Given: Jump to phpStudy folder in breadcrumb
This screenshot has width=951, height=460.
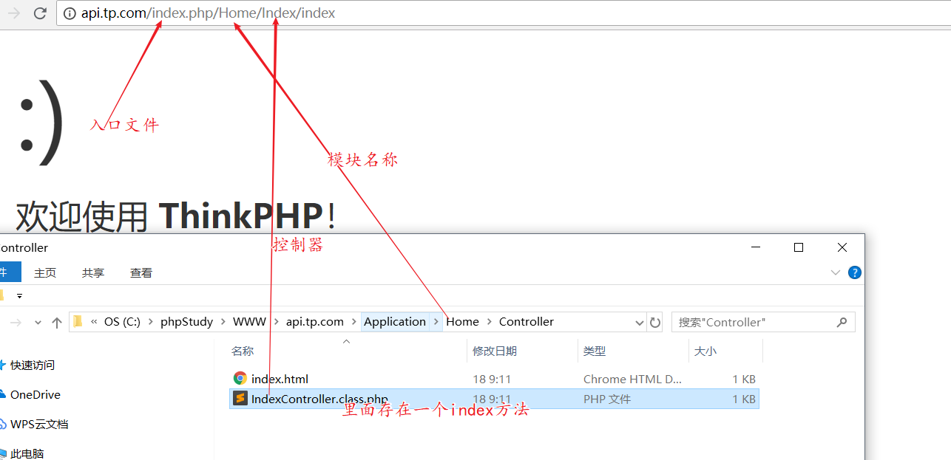Looking at the screenshot, I should (186, 322).
